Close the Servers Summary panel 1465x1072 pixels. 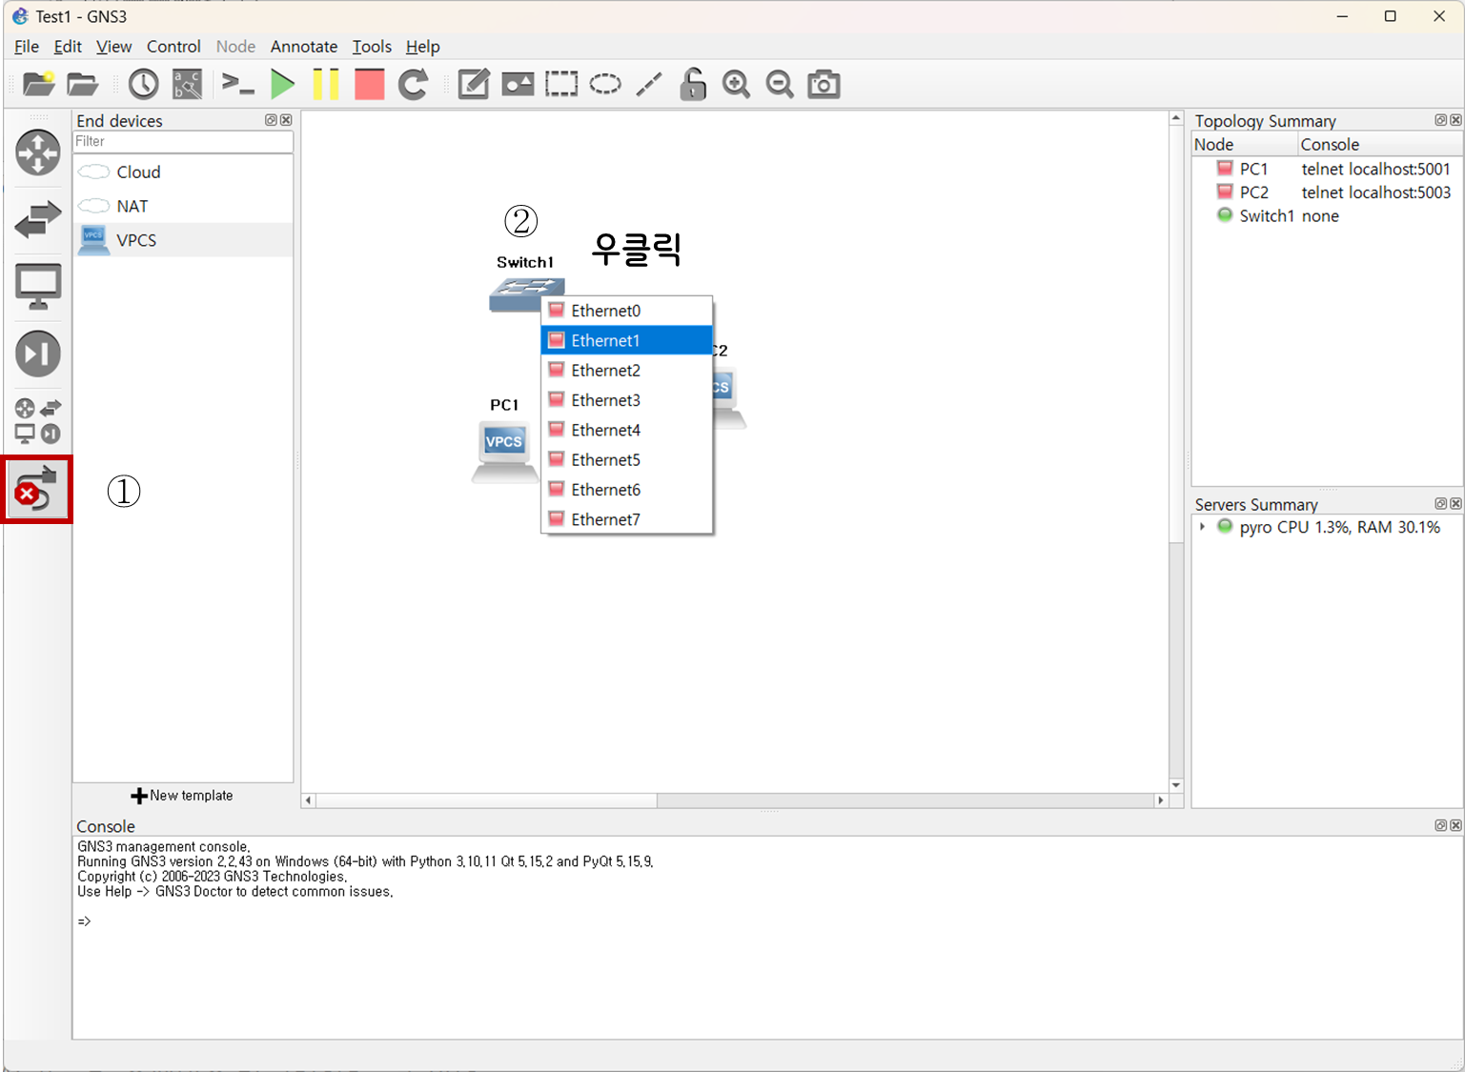(1455, 503)
